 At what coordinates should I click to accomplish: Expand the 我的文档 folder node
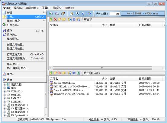pyautogui.click(x=5, y=85)
